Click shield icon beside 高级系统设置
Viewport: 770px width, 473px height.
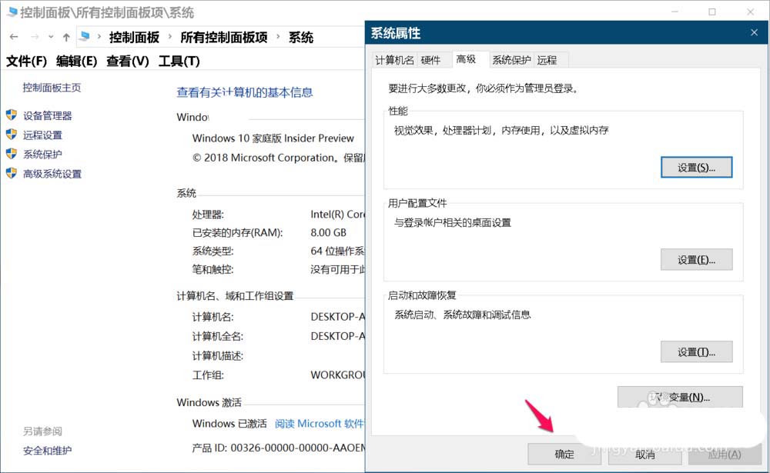click(12, 174)
